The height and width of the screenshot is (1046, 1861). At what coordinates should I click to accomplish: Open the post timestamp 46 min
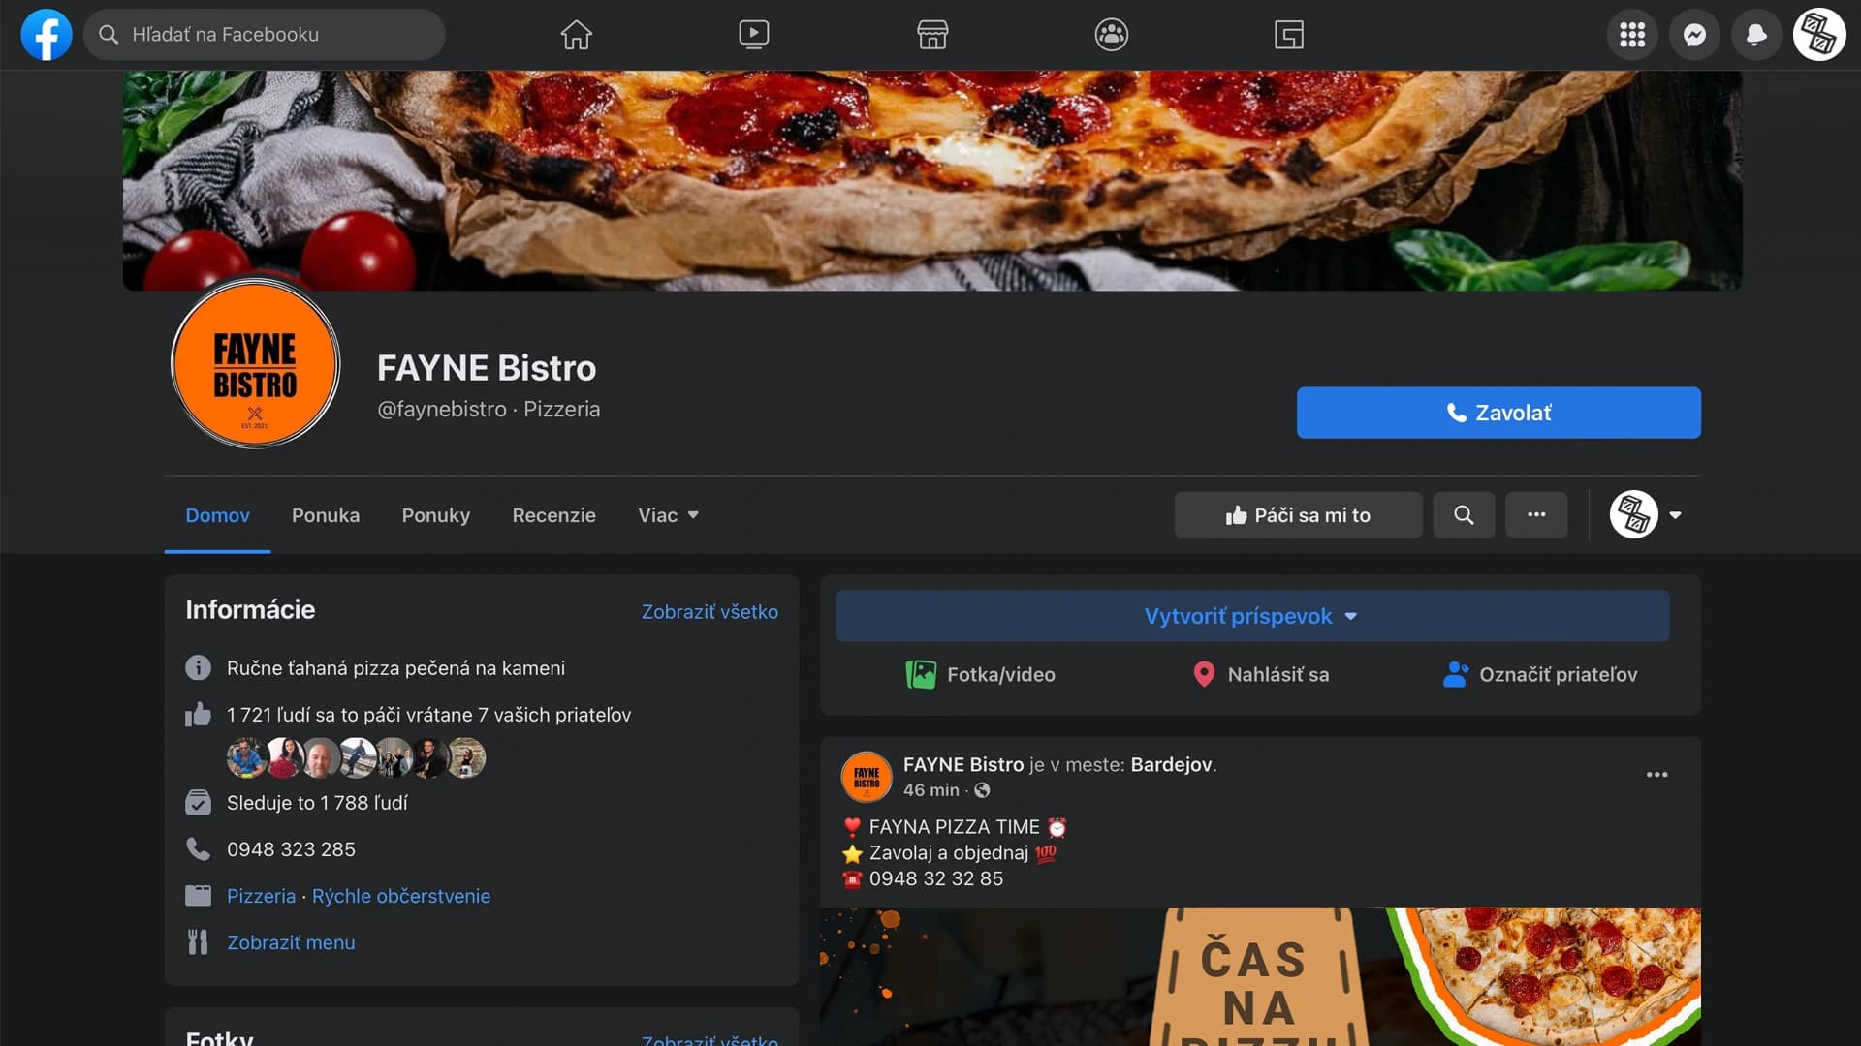pyautogui.click(x=930, y=790)
